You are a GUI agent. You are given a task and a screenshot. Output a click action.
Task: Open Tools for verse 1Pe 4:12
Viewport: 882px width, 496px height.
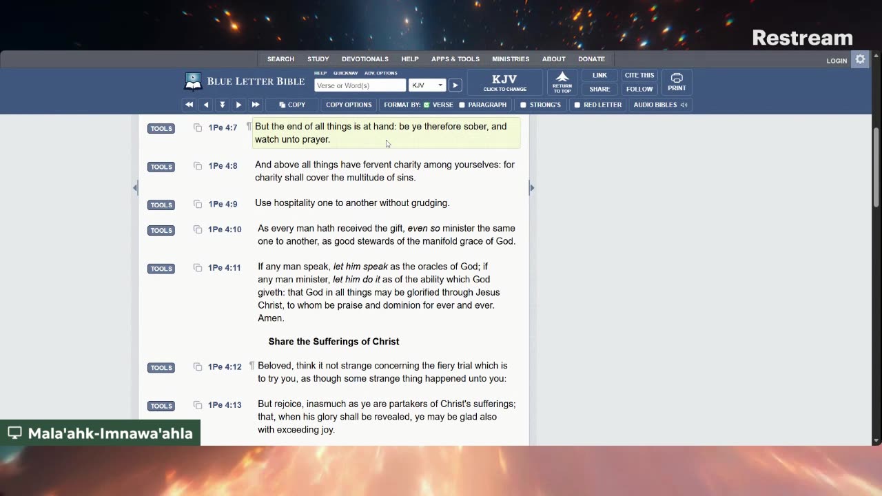(161, 368)
